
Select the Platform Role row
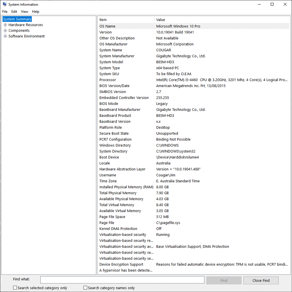coord(194,128)
